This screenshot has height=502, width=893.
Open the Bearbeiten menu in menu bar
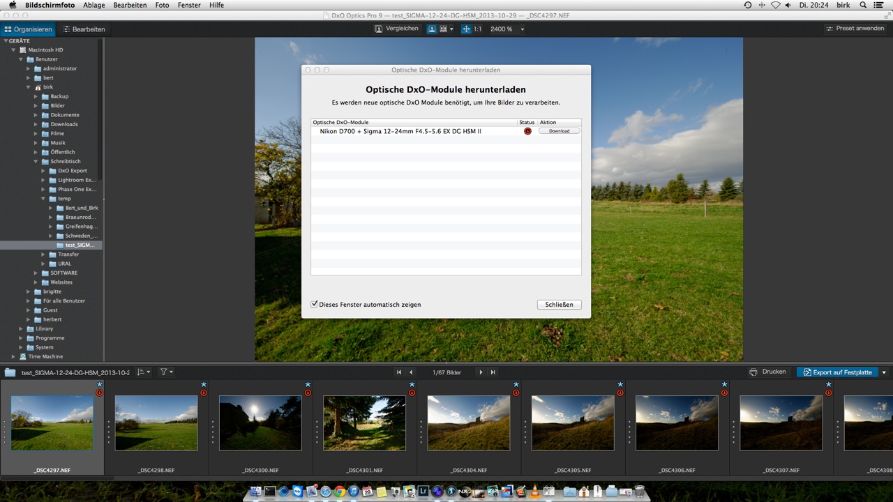130,5
